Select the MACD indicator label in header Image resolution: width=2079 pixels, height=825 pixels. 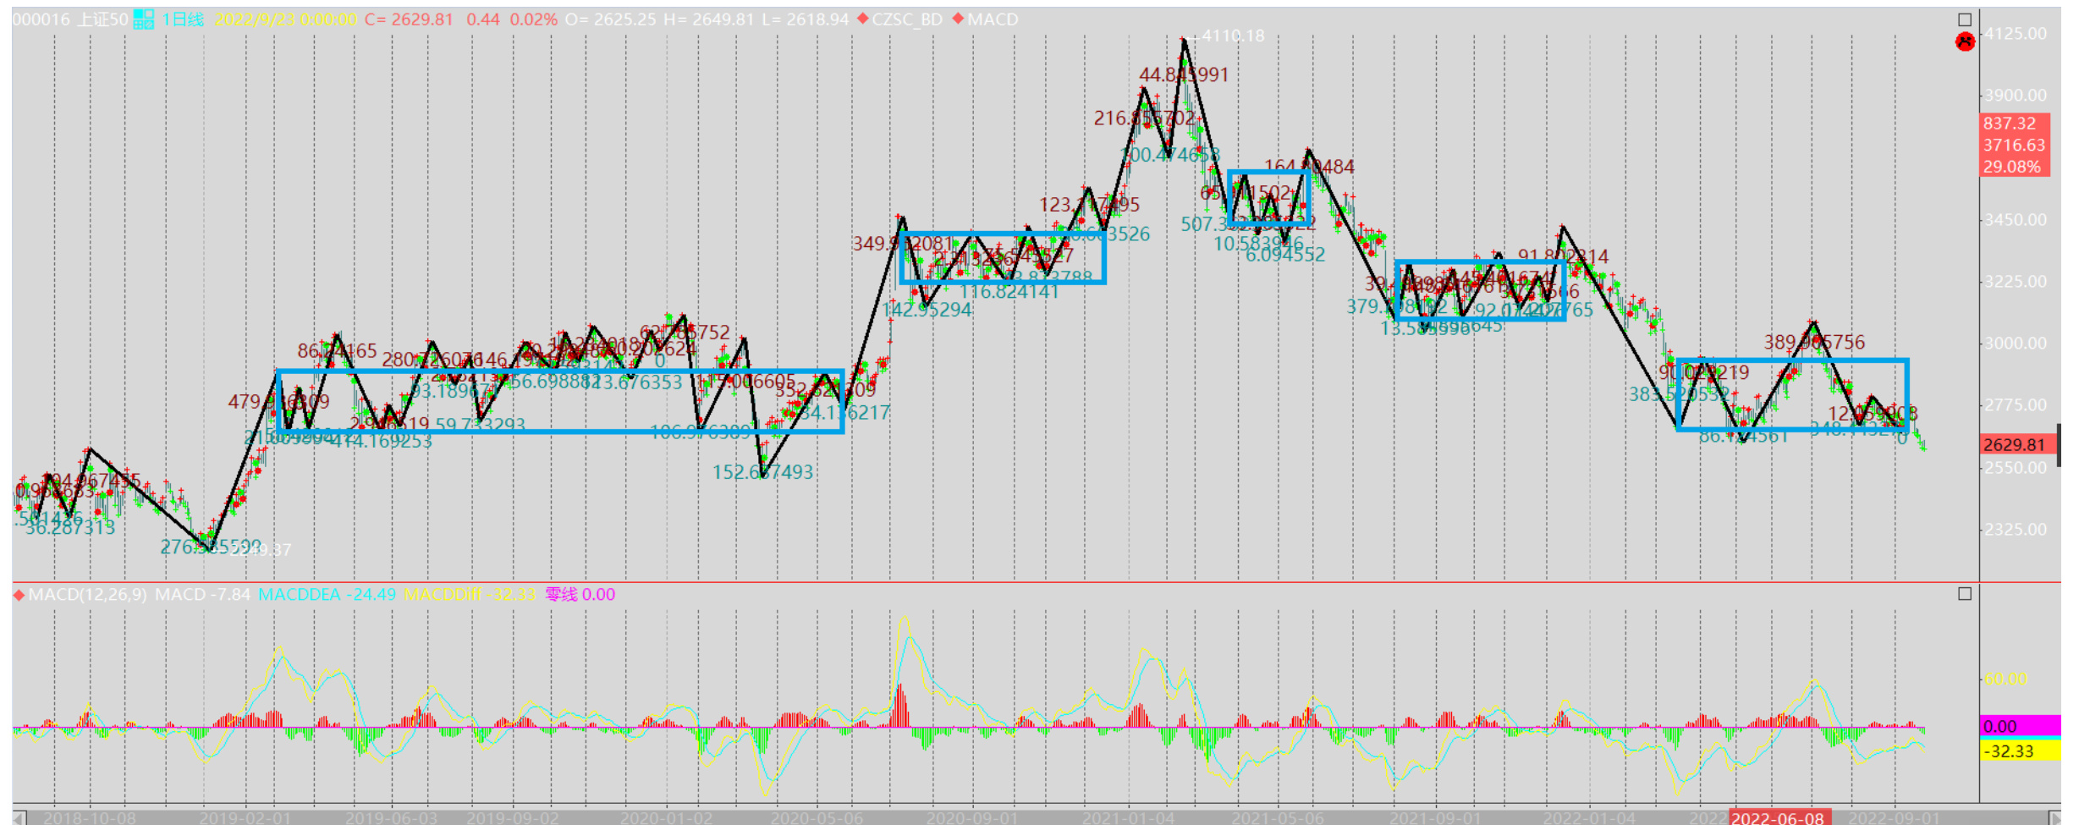coord(993,19)
